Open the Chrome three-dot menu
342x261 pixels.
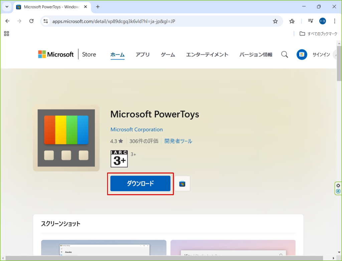tap(335, 21)
